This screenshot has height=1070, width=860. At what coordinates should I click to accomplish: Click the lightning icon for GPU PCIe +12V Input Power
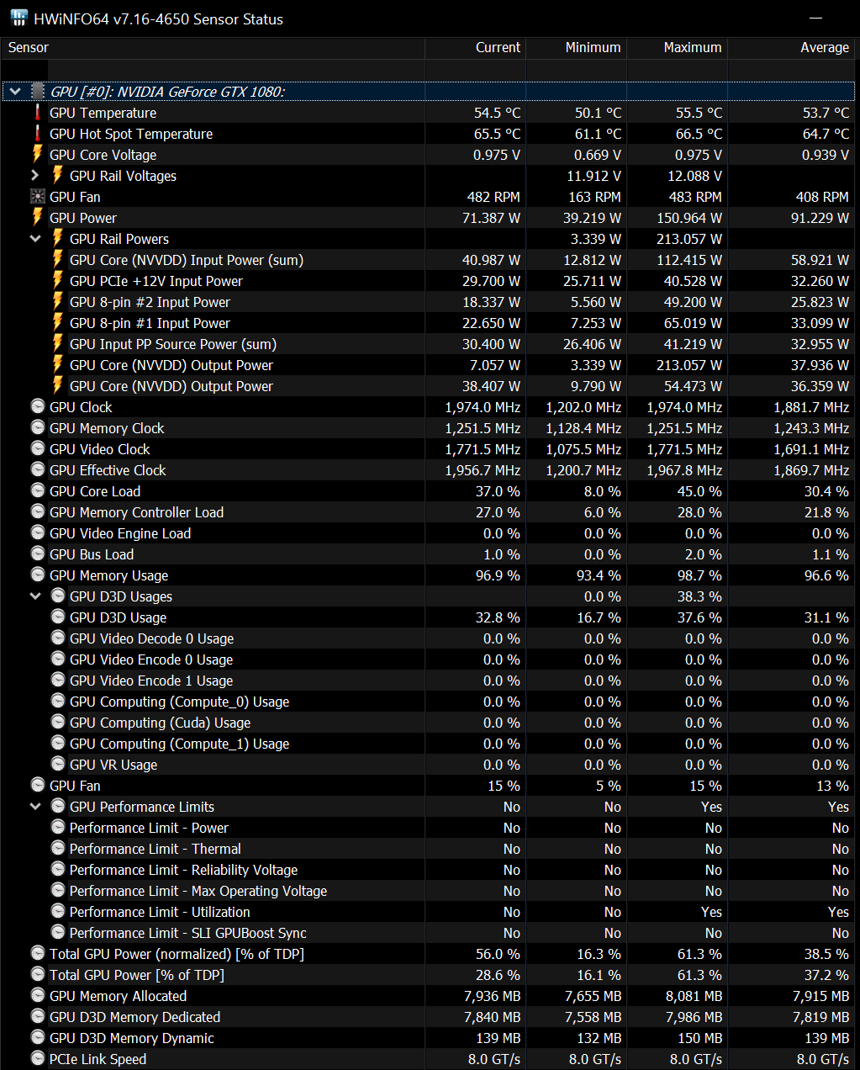(x=58, y=280)
